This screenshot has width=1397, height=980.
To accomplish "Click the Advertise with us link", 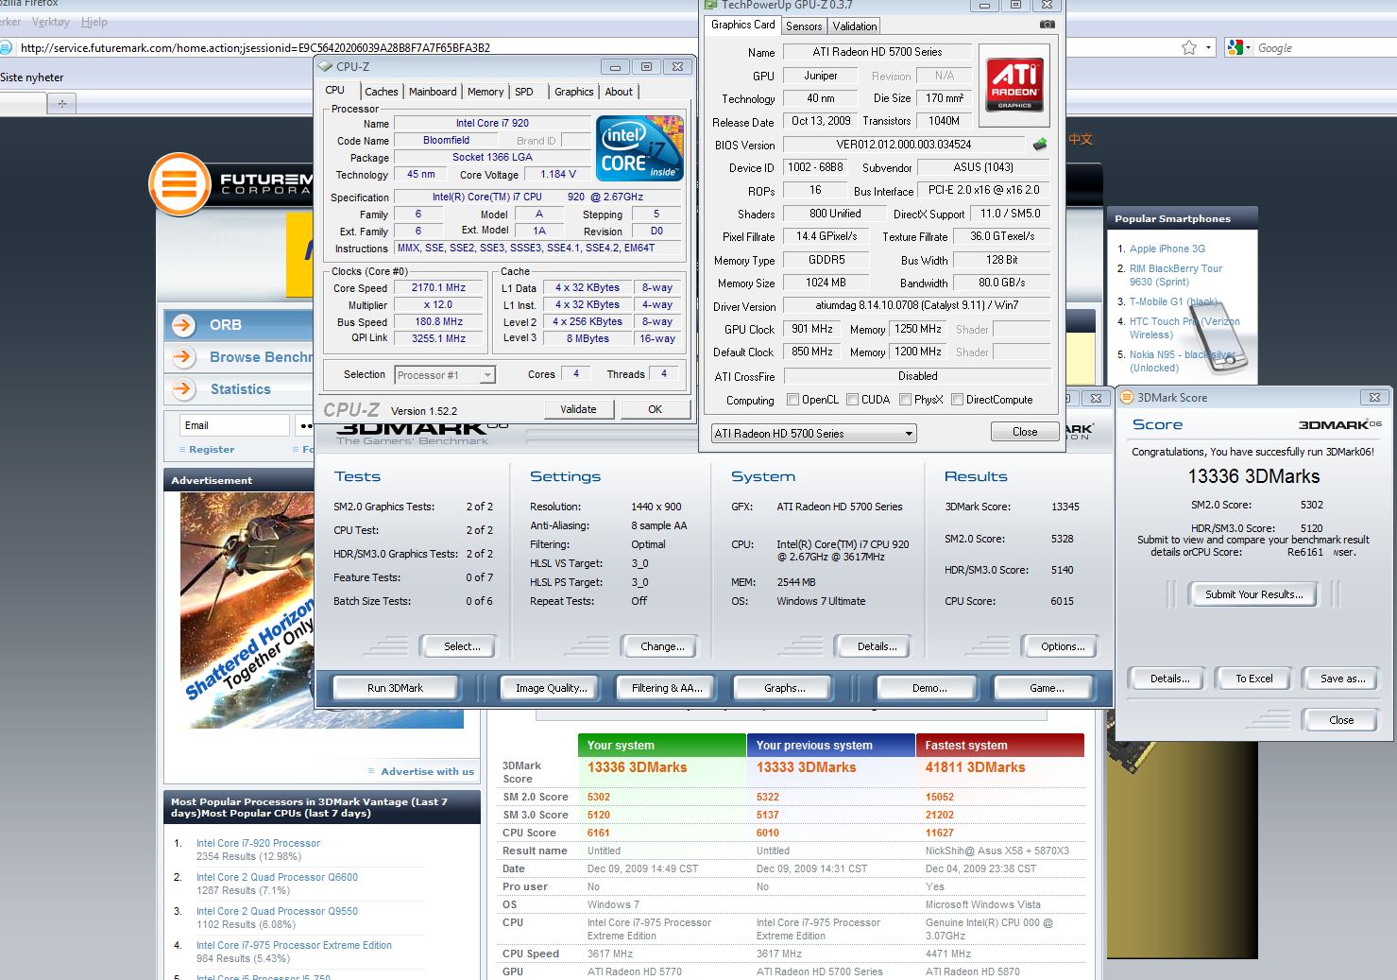I will 427,771.
